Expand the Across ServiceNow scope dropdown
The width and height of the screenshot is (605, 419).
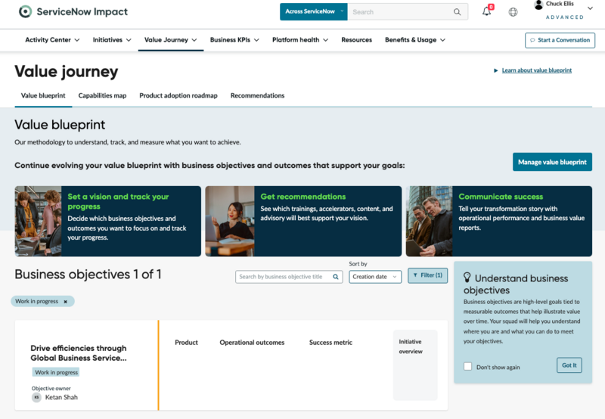point(313,11)
